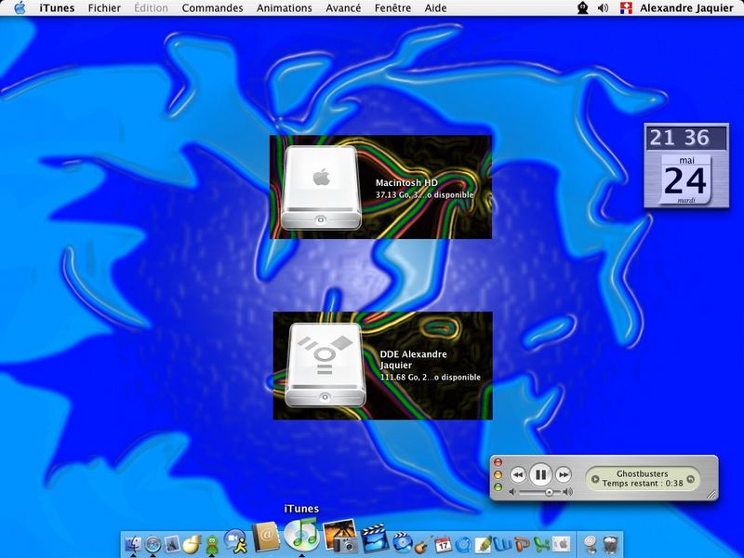This screenshot has height=558, width=744.
Task: Open the Trash in the Dock
Action: [610, 545]
